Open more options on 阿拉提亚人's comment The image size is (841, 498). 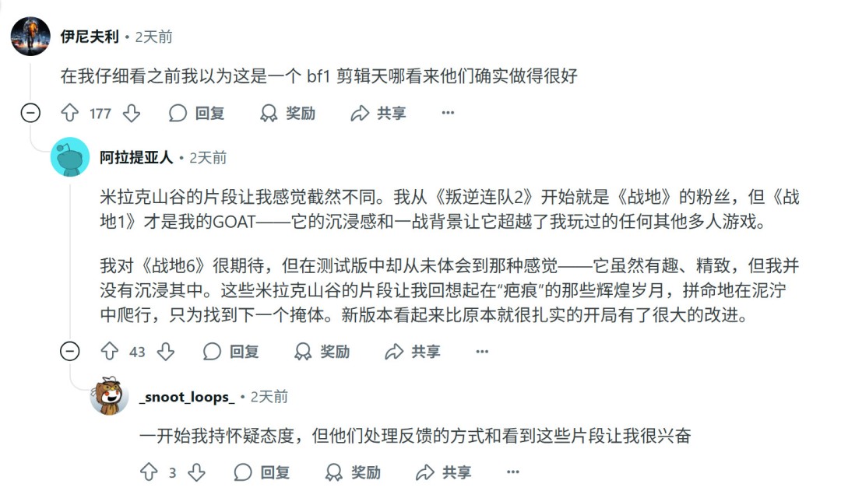pyautogui.click(x=482, y=352)
